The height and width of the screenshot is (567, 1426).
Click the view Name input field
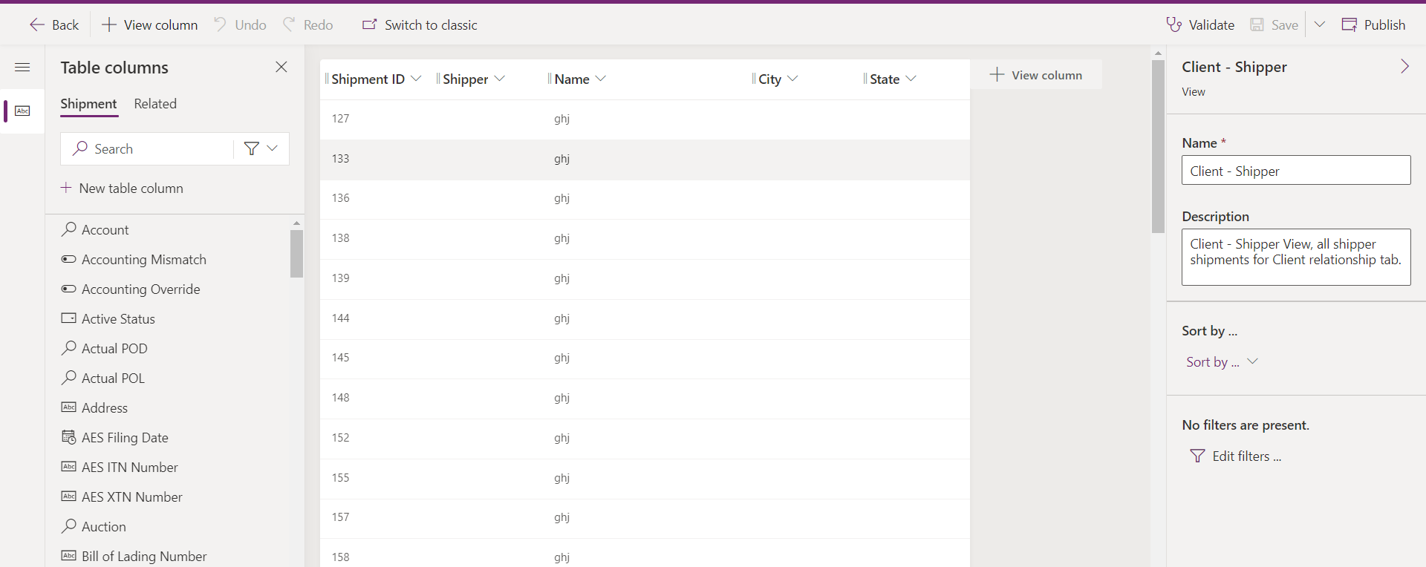1295,171
